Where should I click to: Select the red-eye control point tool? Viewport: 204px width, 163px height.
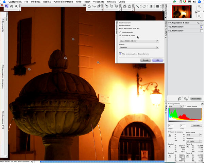[x=129, y=6]
